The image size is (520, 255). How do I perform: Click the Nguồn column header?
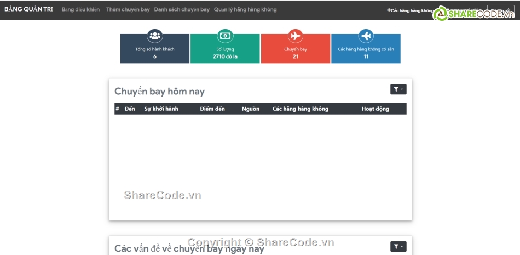(251, 109)
